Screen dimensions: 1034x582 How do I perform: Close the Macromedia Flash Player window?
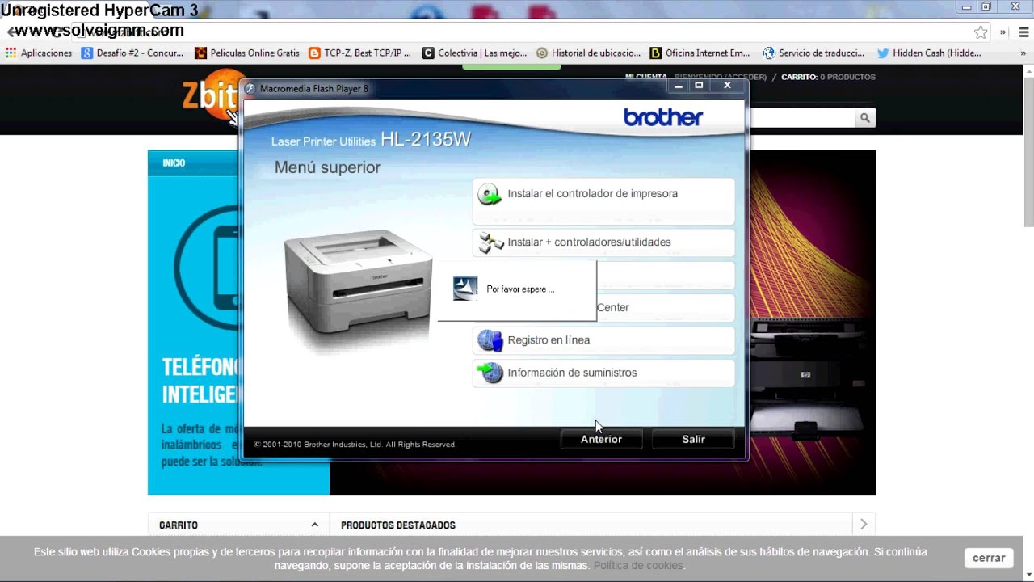[727, 86]
